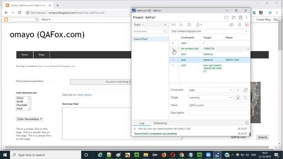Select the click css=gsc-search-button row
Image resolution: width=283 pixels, height=159 pixels.
pos(210,68)
